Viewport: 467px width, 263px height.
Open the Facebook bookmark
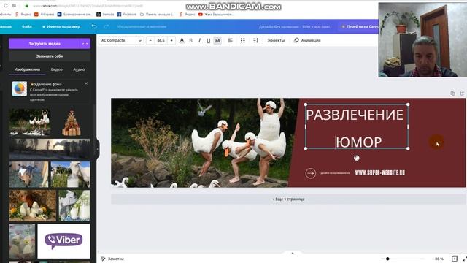tap(126, 14)
